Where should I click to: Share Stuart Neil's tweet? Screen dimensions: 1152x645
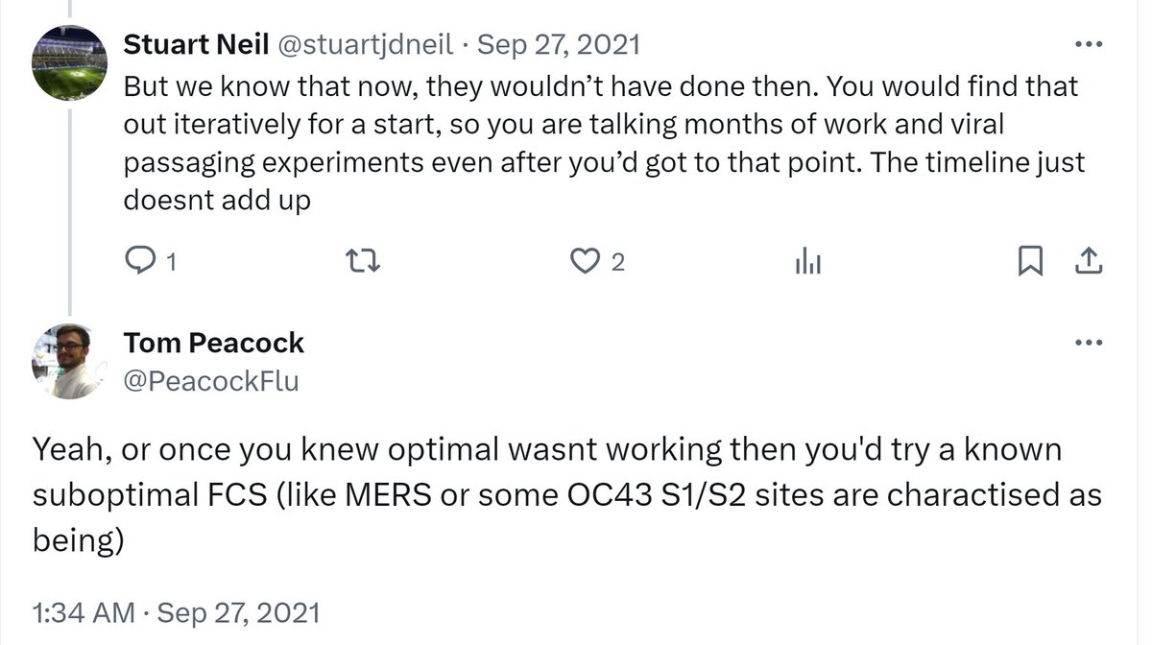point(1089,261)
